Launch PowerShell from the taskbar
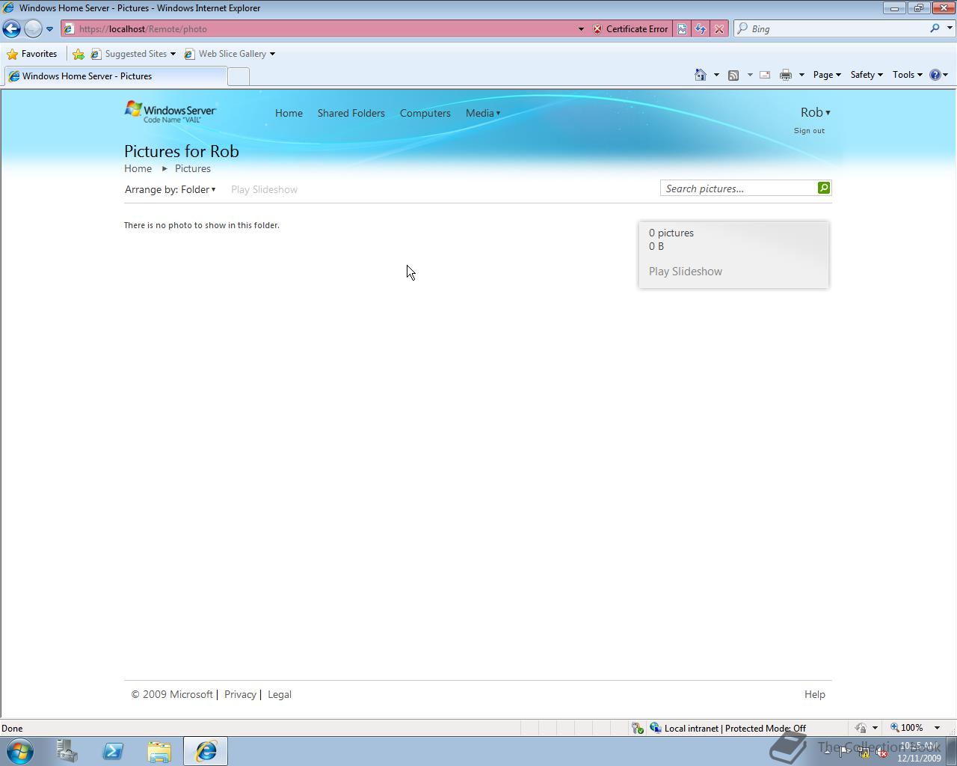Viewport: 957px width, 766px height. pyautogui.click(x=113, y=751)
